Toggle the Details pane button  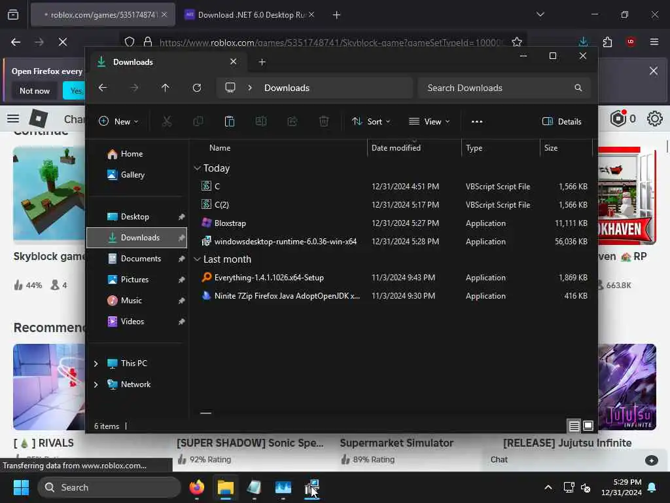click(561, 121)
